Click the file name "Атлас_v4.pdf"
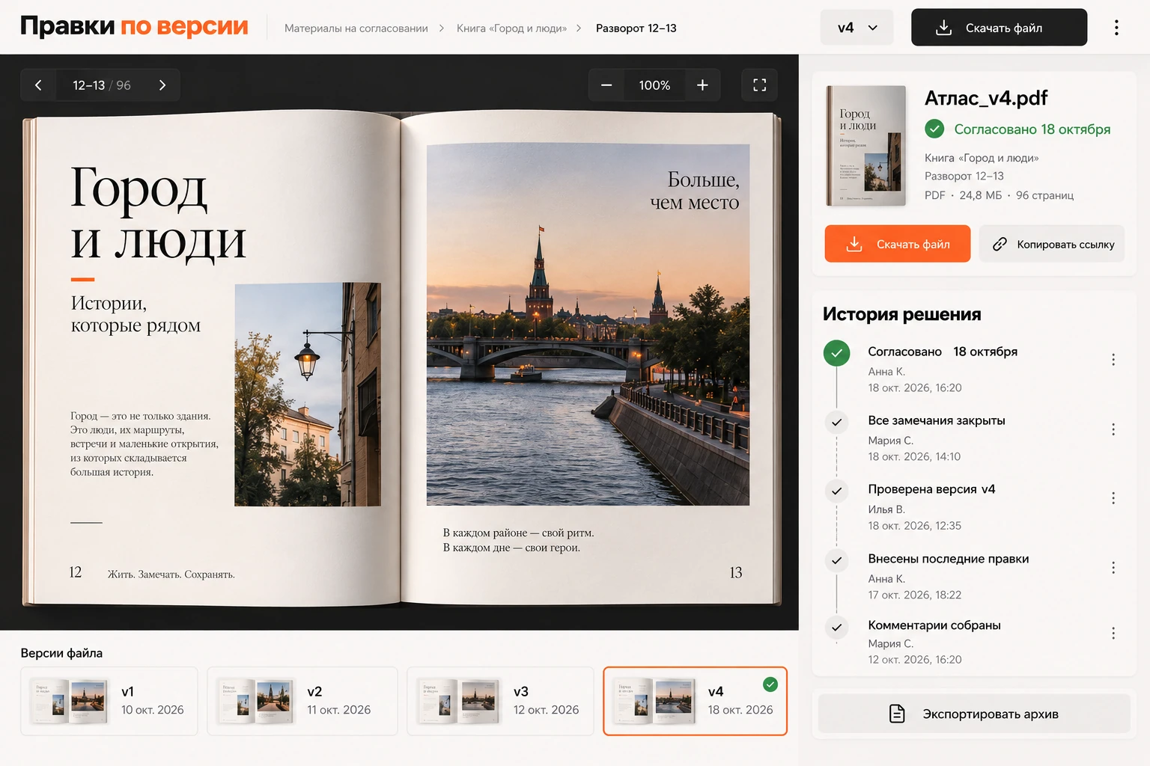The width and height of the screenshot is (1150, 766). coord(986,98)
